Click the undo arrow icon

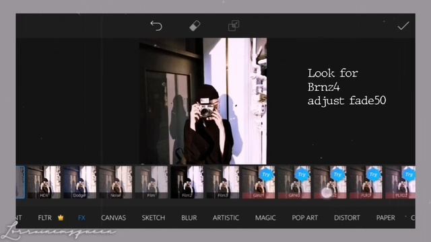tap(156, 26)
